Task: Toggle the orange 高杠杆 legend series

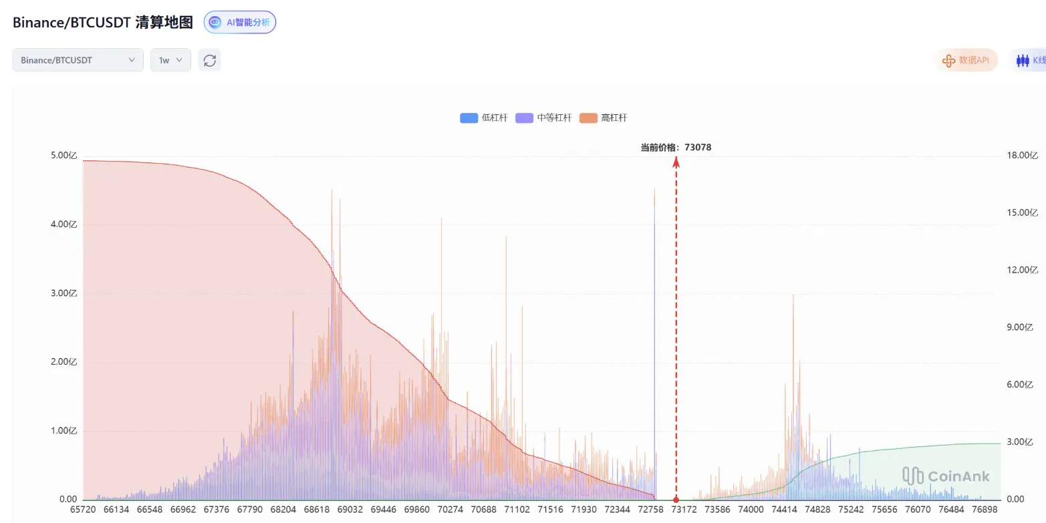Action: click(604, 118)
